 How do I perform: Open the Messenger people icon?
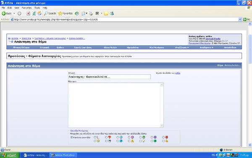pos(112,13)
